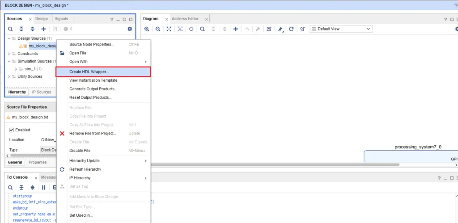Image resolution: width=458 pixels, height=223 pixels.
Task: Click the crosshair Auto-fit selection icon
Action: (x=191, y=29)
